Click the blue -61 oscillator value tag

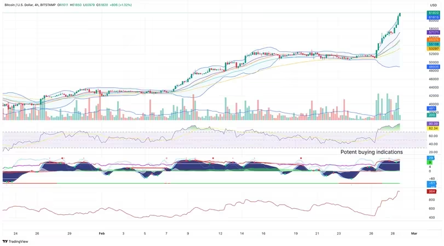[x=432, y=184]
